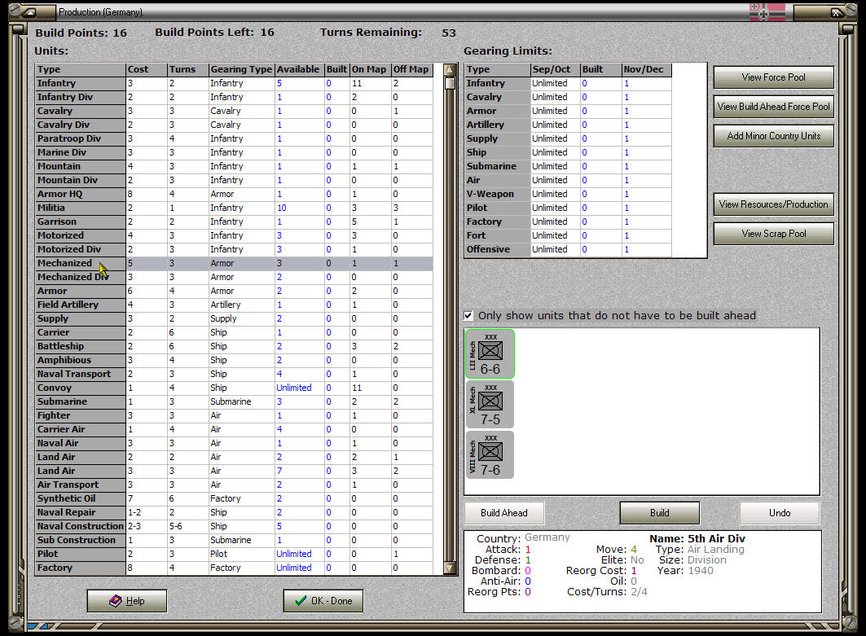Click the German flag icon in title bar
The height and width of the screenshot is (636, 866).
pyautogui.click(x=767, y=11)
